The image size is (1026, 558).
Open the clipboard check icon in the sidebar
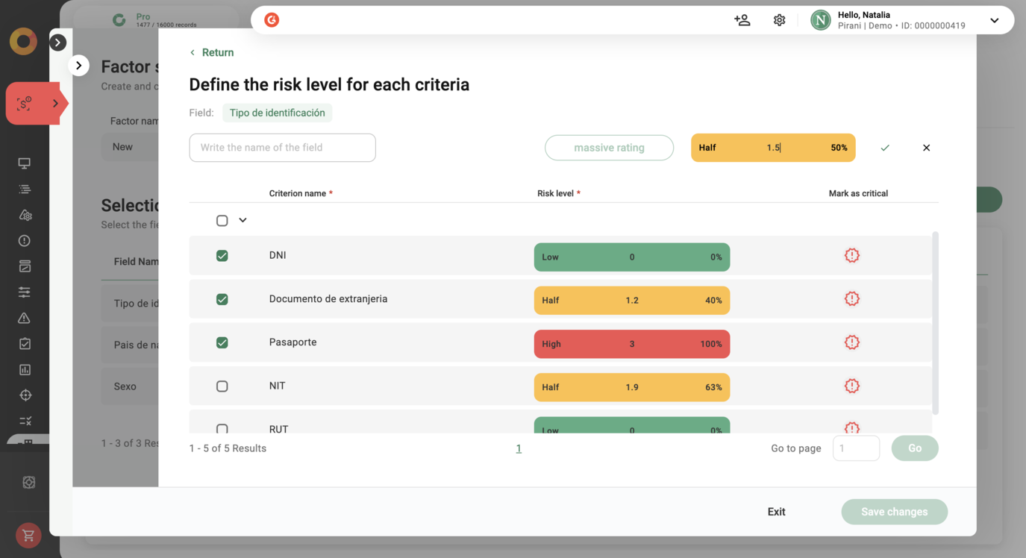[x=25, y=344]
